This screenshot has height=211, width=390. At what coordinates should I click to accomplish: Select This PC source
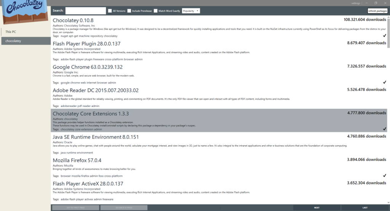tap(26, 32)
